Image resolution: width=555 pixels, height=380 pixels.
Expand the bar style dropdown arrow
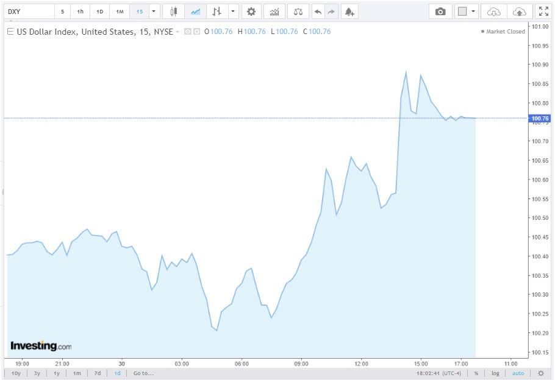(x=232, y=11)
